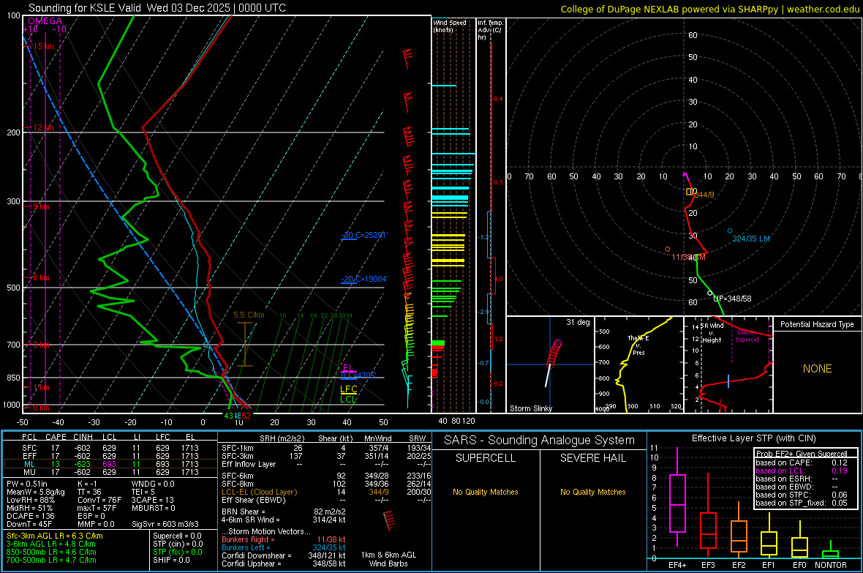Select the EFF parcel row
The image size is (863, 573).
click(110, 456)
